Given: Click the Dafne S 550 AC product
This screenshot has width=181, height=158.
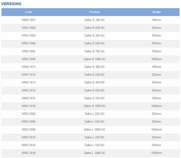Looking at the screenshot, I should [x=95, y=43].
